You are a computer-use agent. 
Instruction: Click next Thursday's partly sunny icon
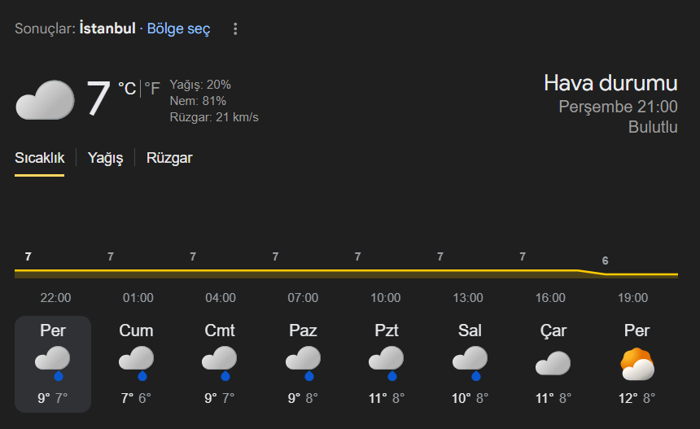(637, 364)
